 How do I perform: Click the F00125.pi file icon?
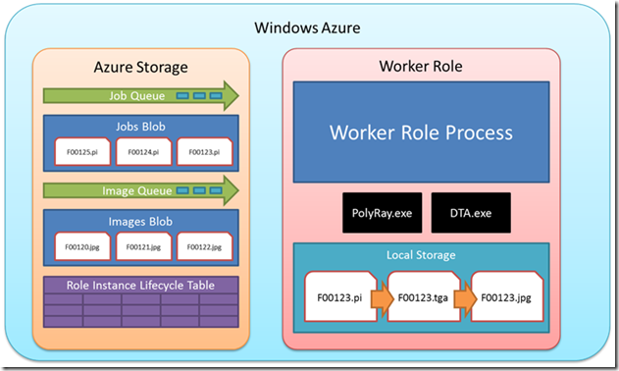pyautogui.click(x=82, y=151)
